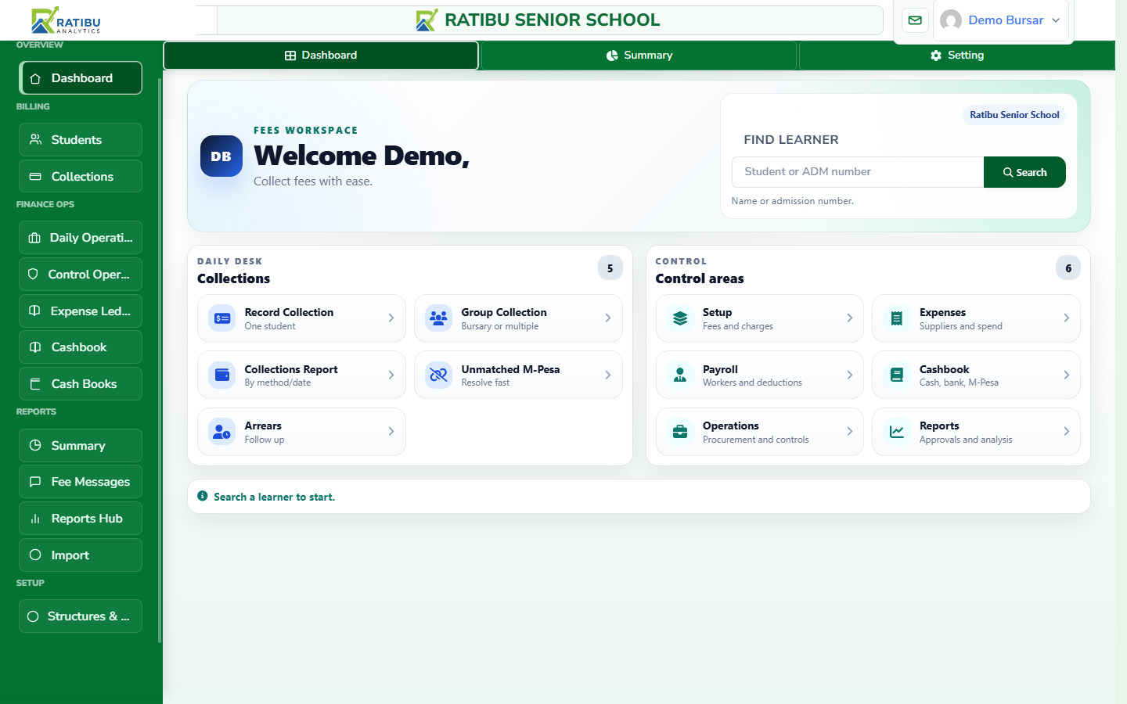Image resolution: width=1127 pixels, height=704 pixels.
Task: Switch to the Summary top tab
Action: coord(639,56)
